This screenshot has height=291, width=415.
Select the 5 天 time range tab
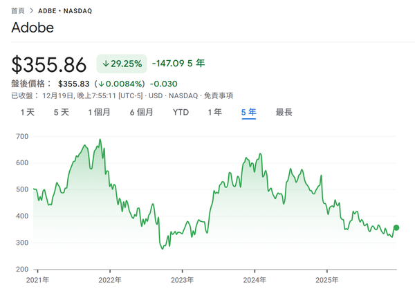[x=62, y=112]
